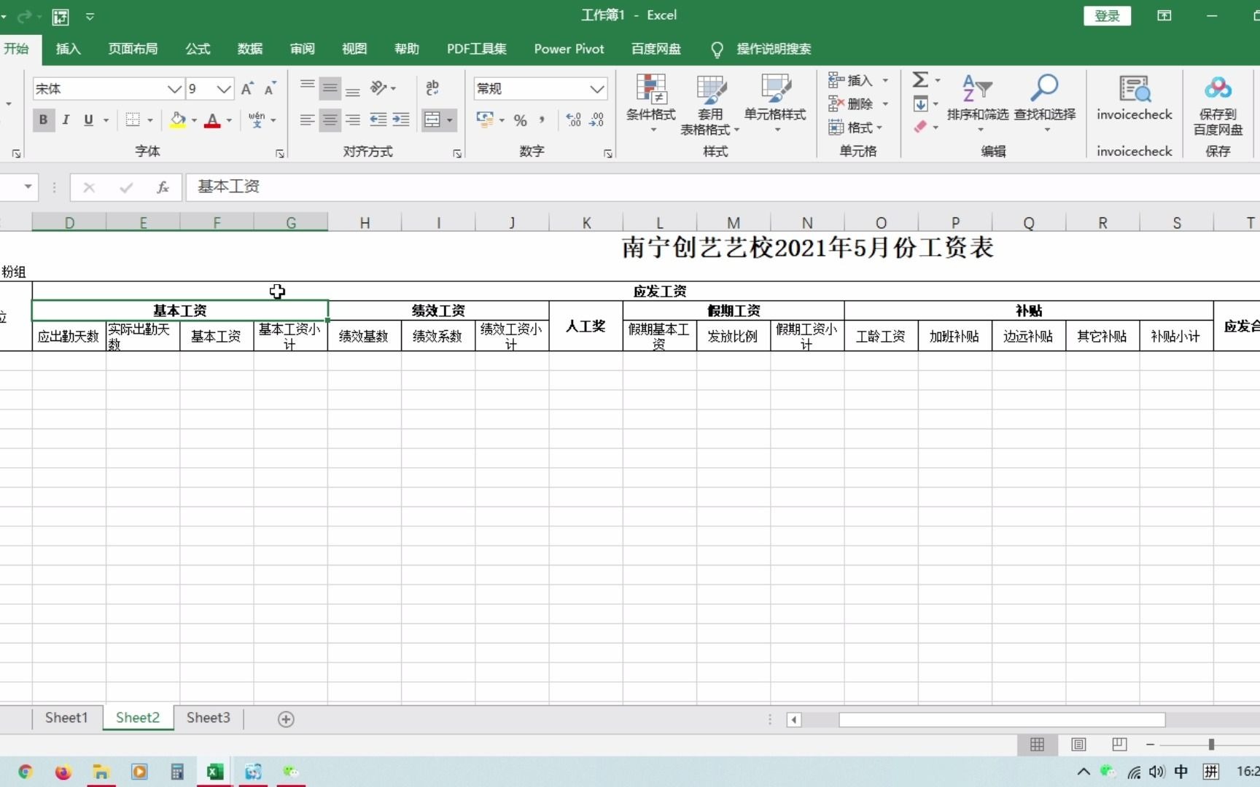
Task: Add a new sheet with plus button
Action: 286,719
